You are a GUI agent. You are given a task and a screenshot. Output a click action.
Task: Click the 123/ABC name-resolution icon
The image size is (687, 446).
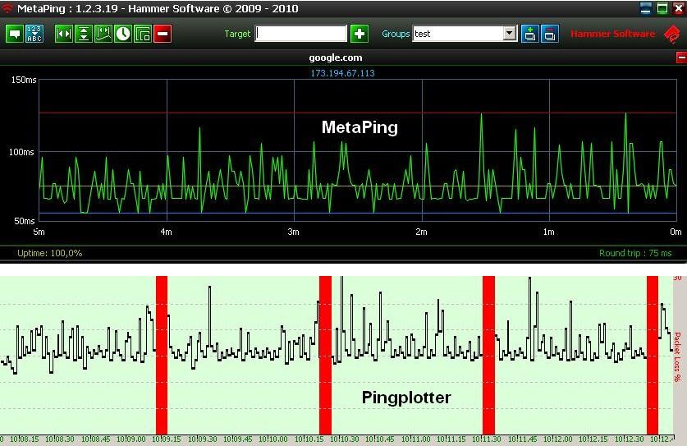[34, 34]
